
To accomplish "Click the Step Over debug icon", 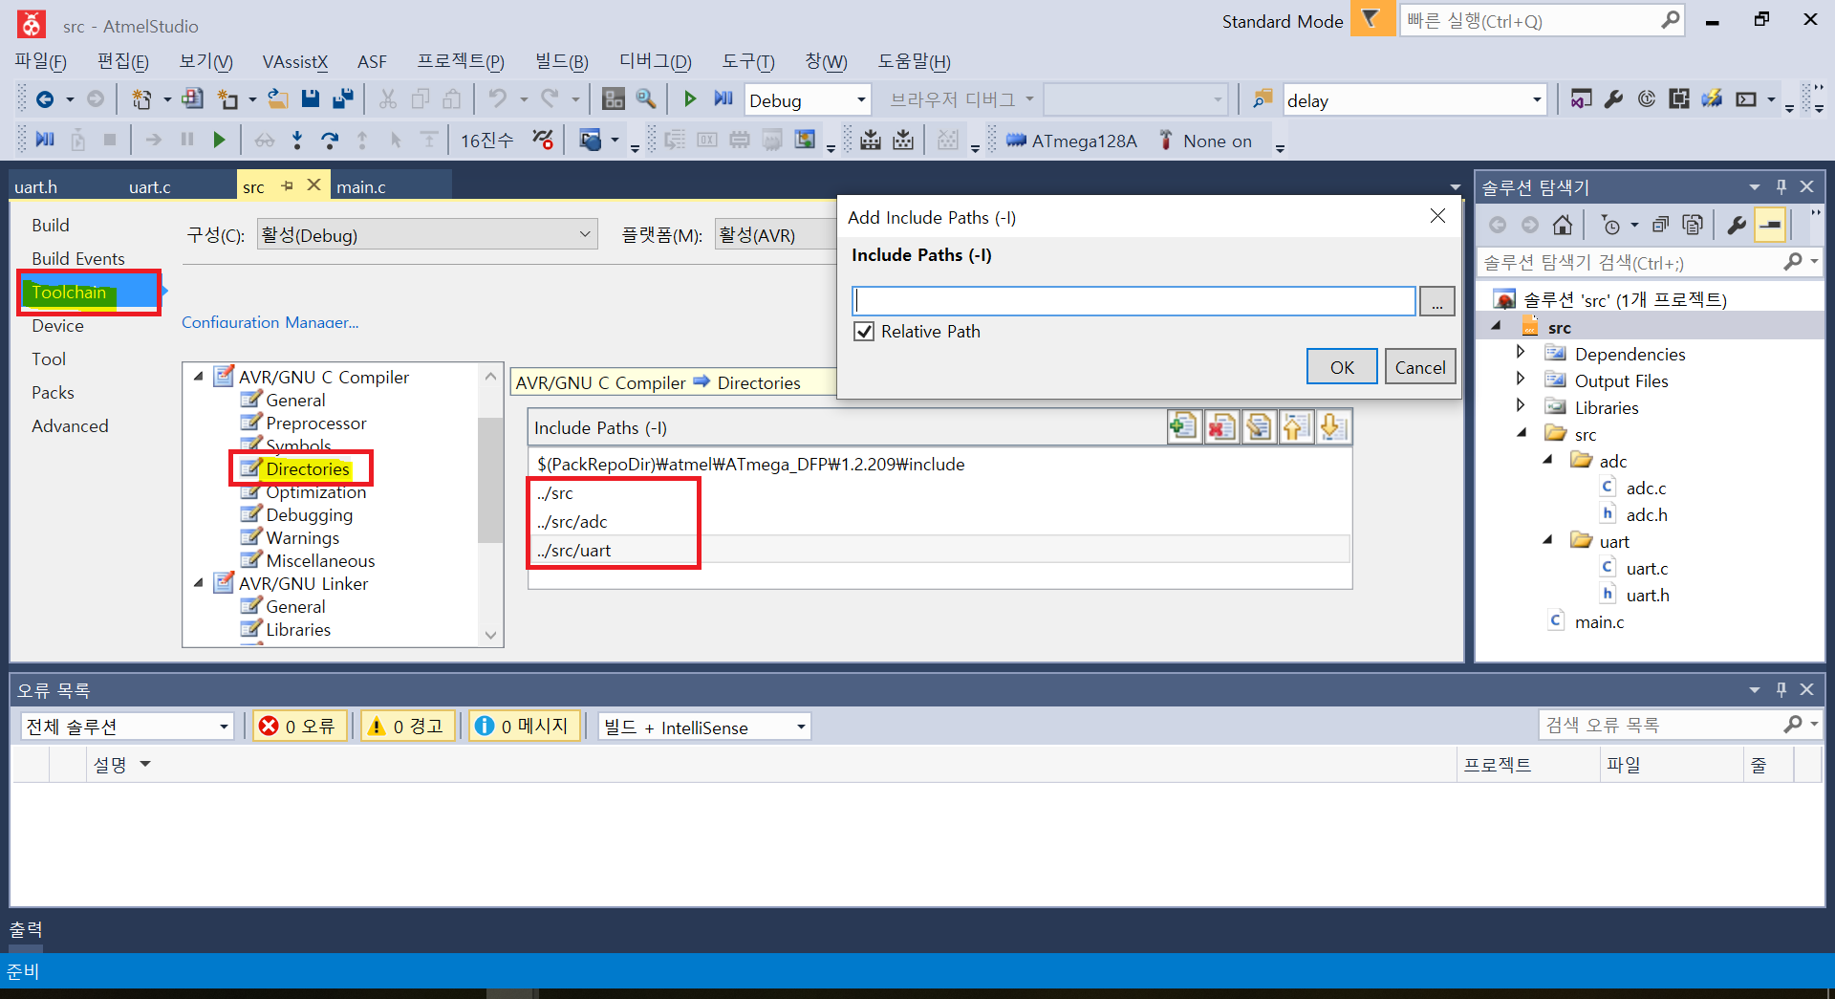I will click(330, 141).
